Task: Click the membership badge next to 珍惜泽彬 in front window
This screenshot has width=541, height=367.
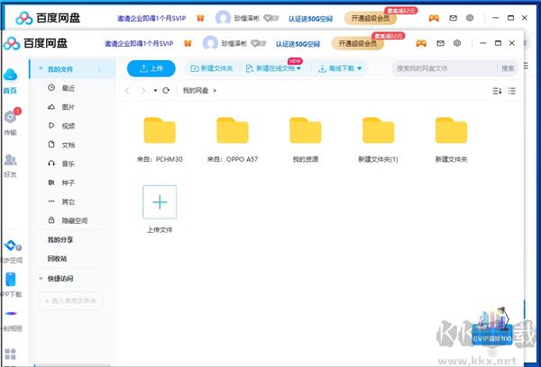Action: (258, 43)
